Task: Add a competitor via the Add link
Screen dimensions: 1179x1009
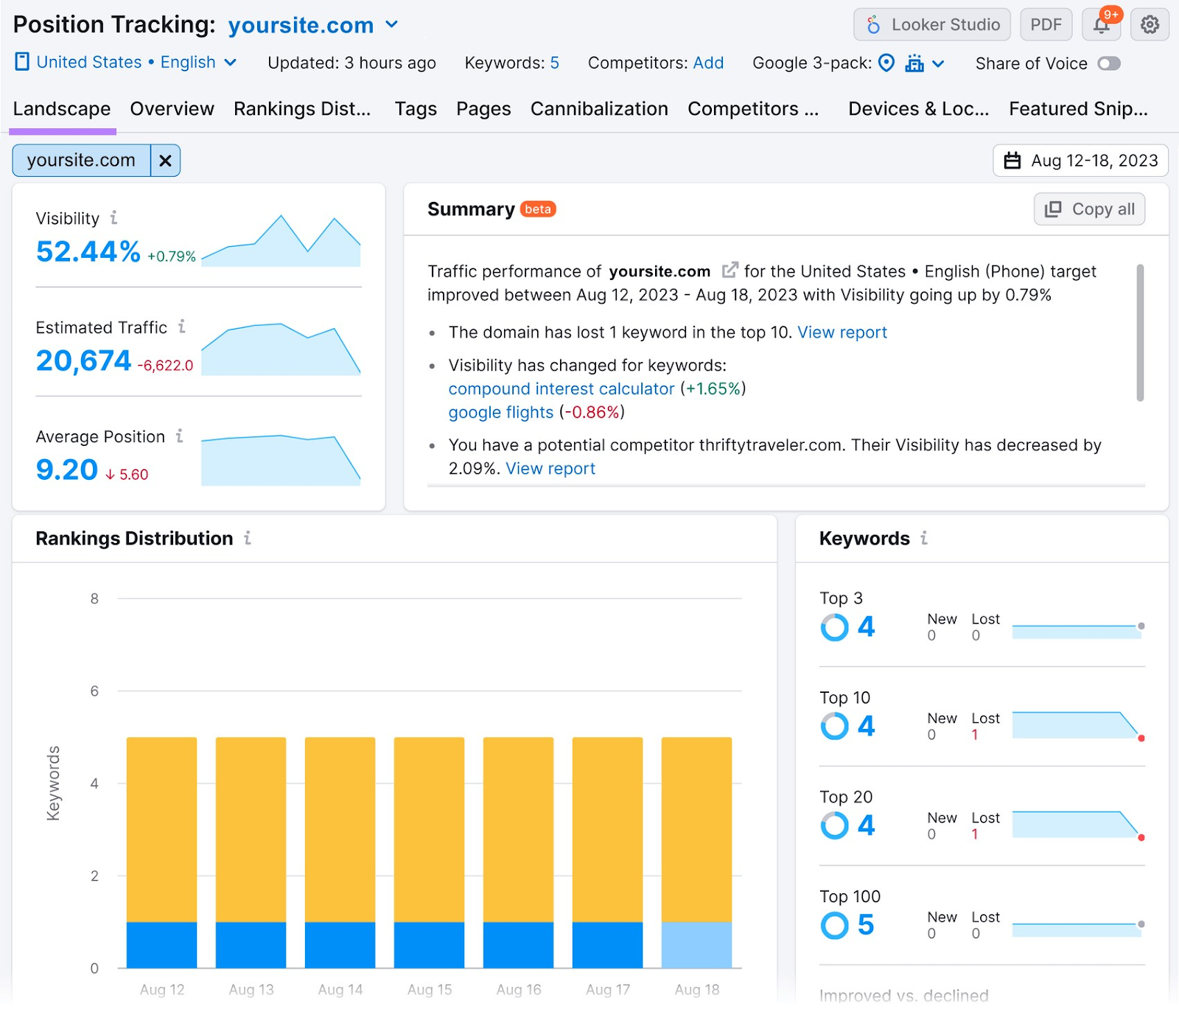Action: point(708,63)
